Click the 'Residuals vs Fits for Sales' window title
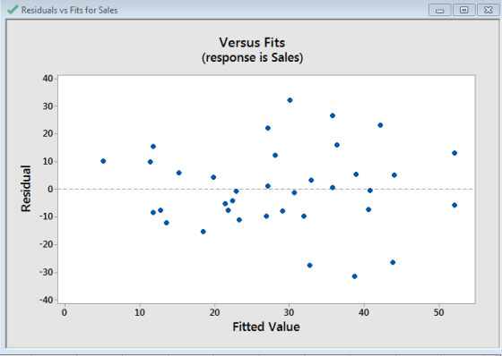 [x=70, y=10]
